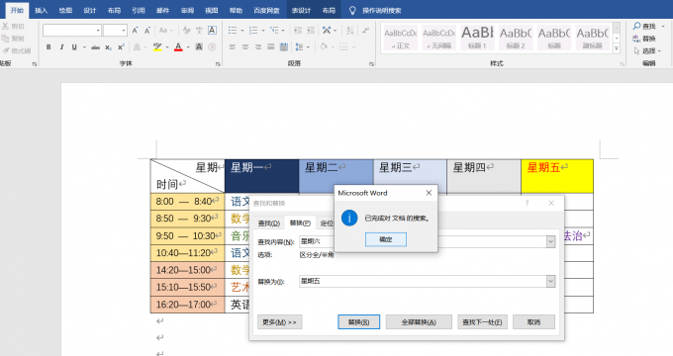Screen dimensions: 673x356
Task: Click inside the Replace with text field
Action: point(423,282)
